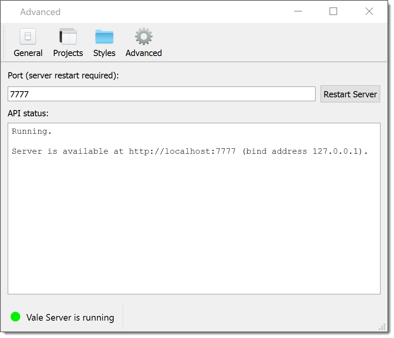Click the Projects window icon
The width and height of the screenshot is (394, 338).
coord(68,37)
